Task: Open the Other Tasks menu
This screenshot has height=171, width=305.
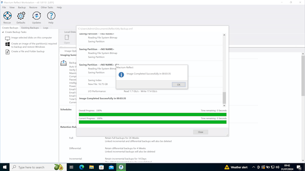Action: (x=47, y=7)
